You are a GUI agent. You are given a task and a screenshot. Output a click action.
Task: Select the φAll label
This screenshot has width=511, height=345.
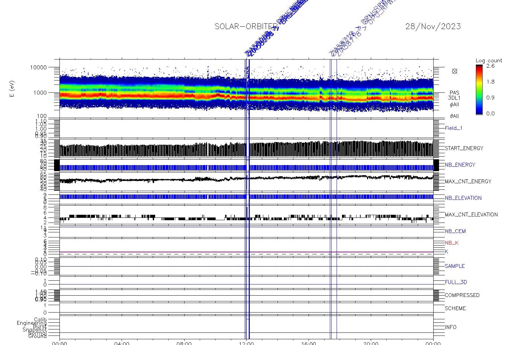(454, 105)
